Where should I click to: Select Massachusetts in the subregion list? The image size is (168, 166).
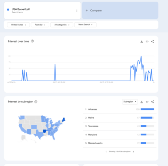pyautogui.click(x=120, y=143)
